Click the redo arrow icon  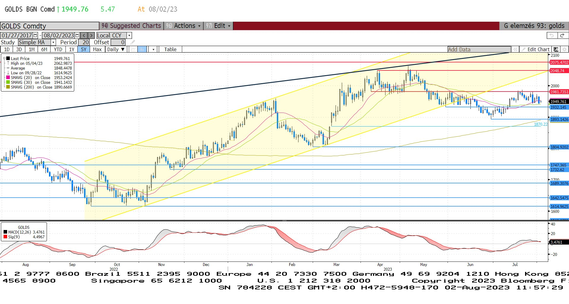[x=562, y=35]
